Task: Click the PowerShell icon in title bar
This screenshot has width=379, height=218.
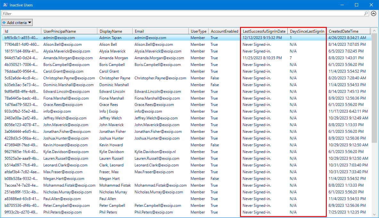Action: point(5,5)
